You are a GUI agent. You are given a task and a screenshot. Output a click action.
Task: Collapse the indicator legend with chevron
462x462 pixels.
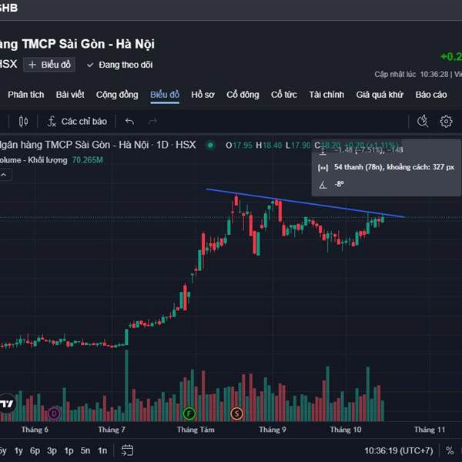coord(4,175)
